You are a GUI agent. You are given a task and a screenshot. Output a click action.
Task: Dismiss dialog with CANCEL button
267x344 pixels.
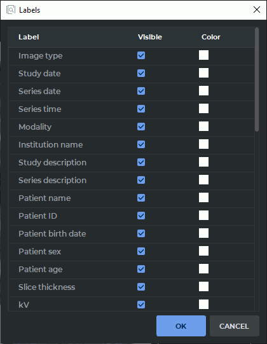(235, 326)
